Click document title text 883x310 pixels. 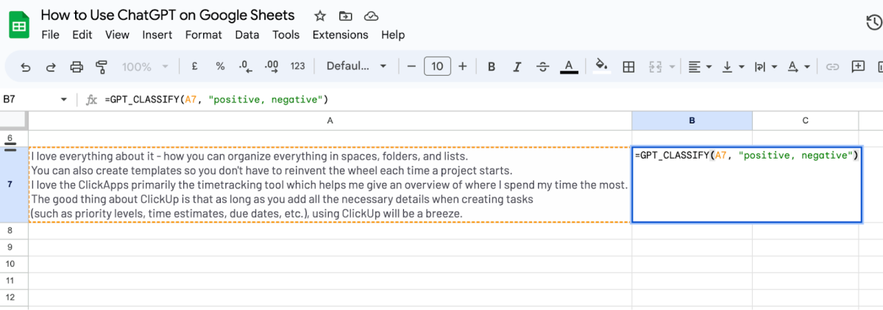(x=168, y=15)
